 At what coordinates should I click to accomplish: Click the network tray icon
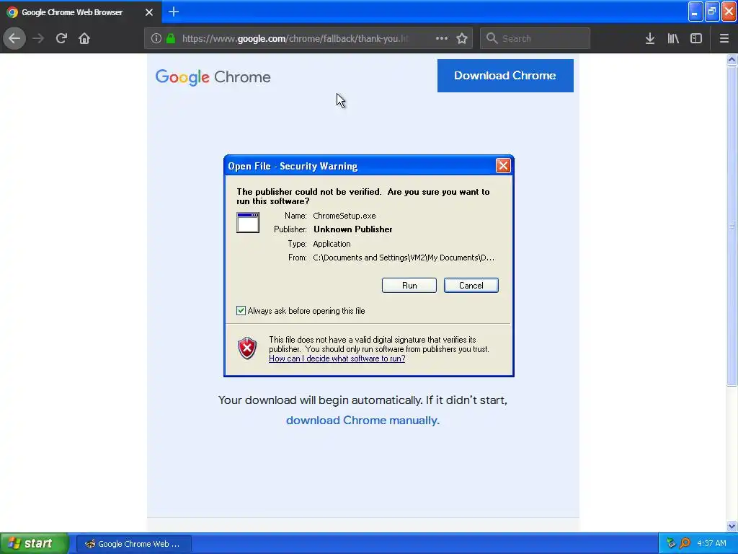click(671, 544)
